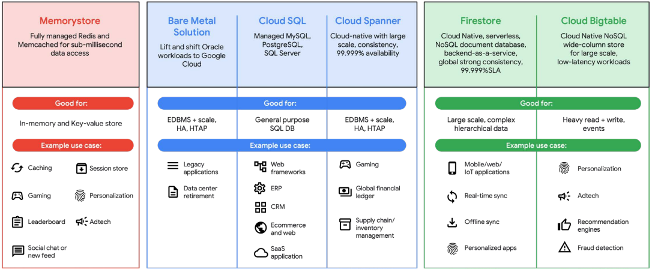Click the Ecommerce and web globe icon
The image size is (652, 269).
(261, 228)
